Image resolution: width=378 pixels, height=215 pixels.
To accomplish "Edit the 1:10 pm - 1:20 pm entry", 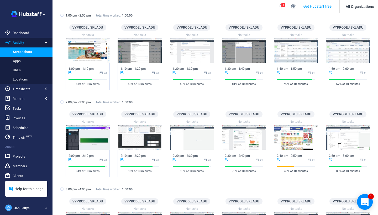I will click(x=122, y=73).
